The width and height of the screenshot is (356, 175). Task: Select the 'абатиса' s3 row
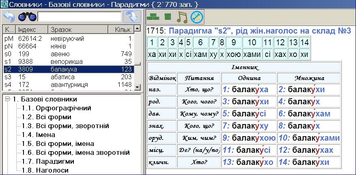[69, 77]
